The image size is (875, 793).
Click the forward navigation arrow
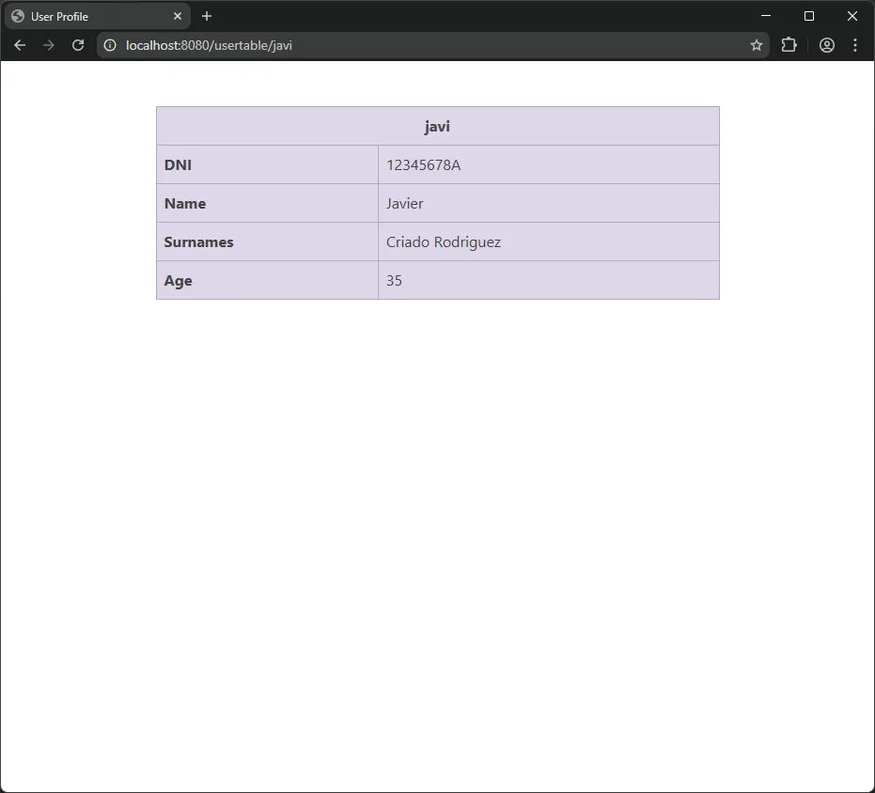[49, 44]
